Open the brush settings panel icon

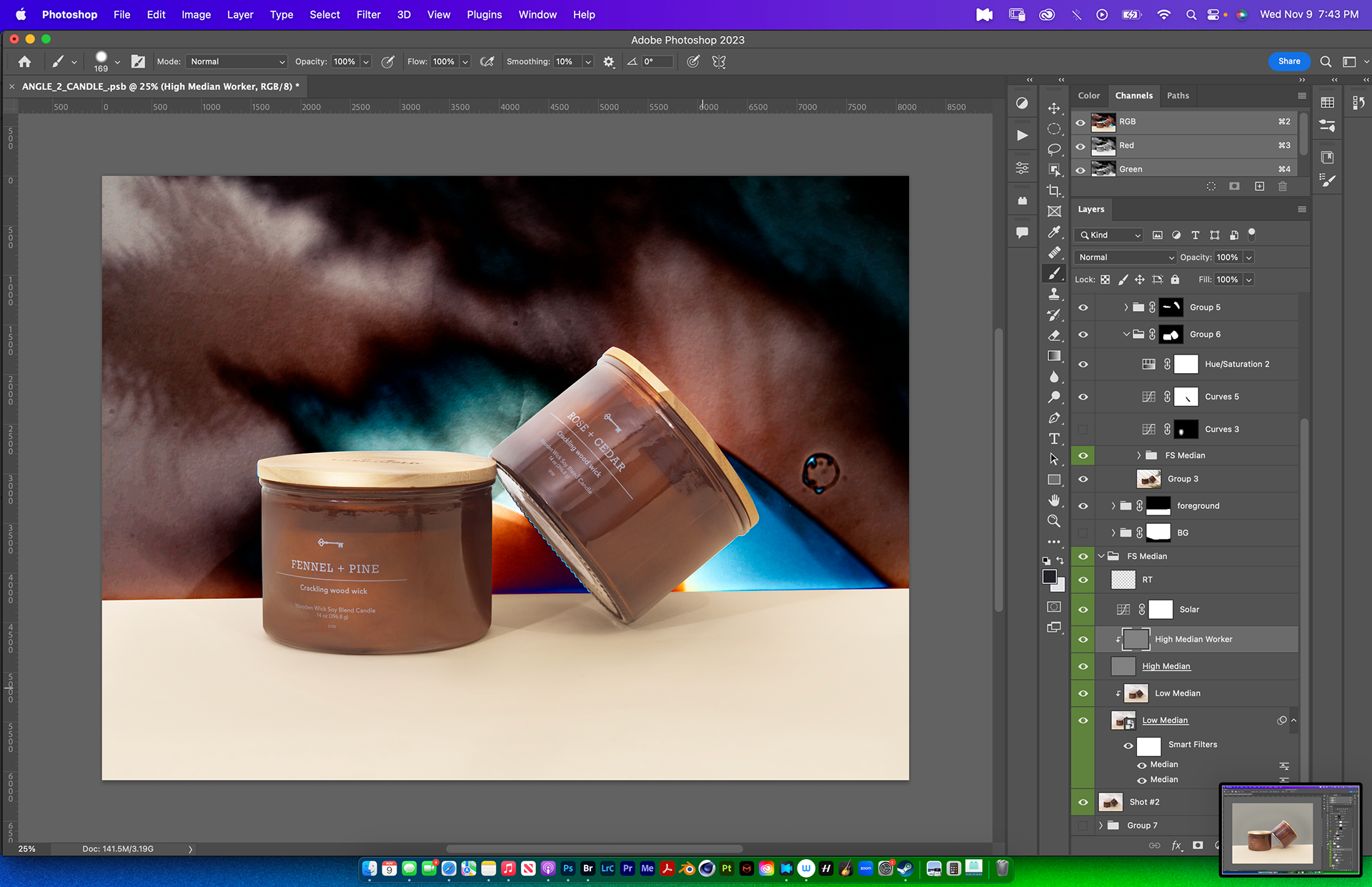tap(138, 61)
